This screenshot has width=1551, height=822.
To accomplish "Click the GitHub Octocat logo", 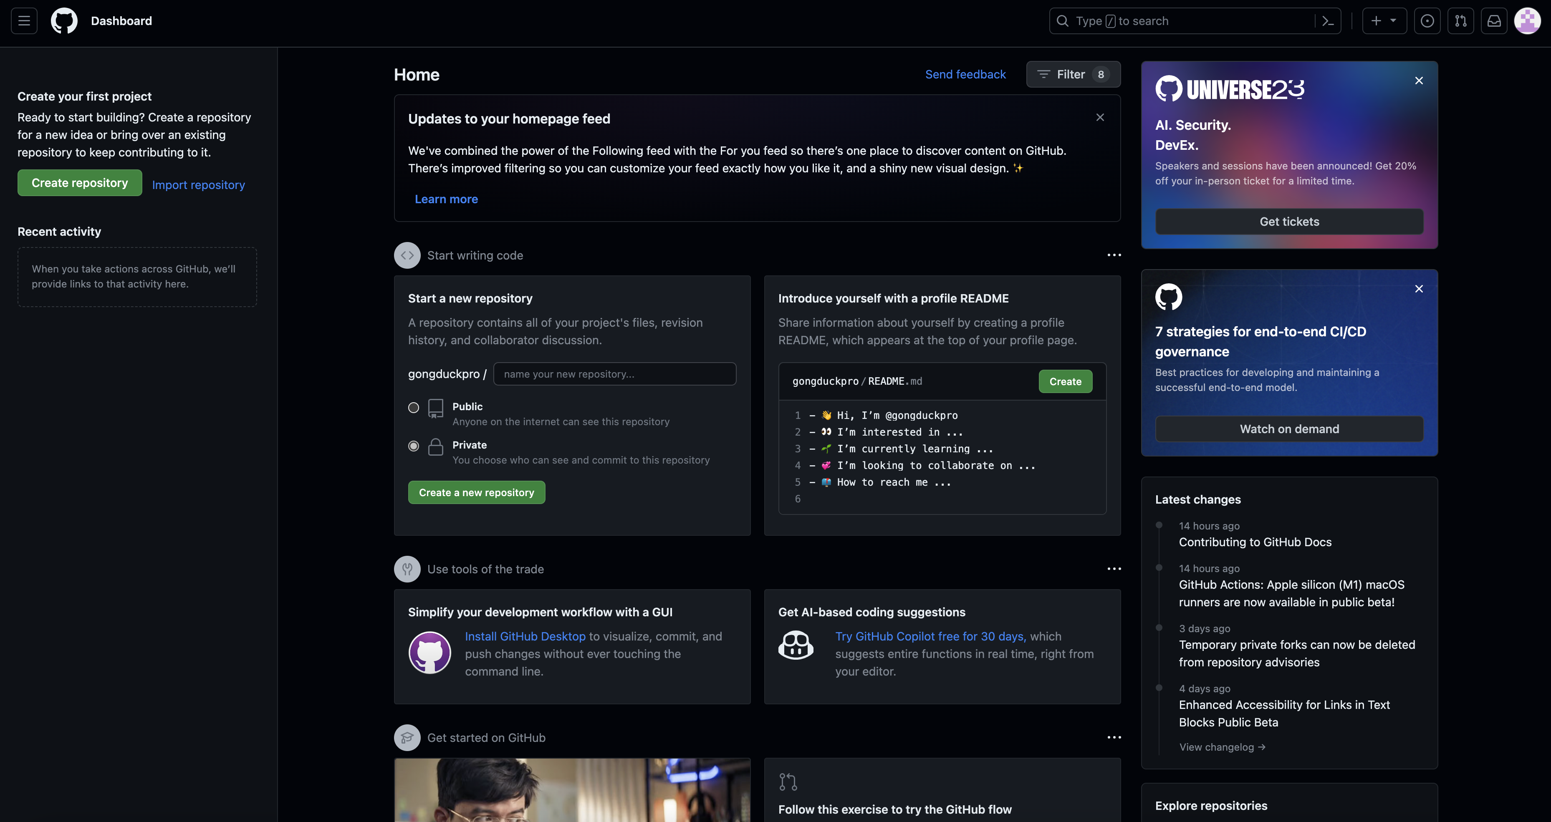I will (x=64, y=21).
